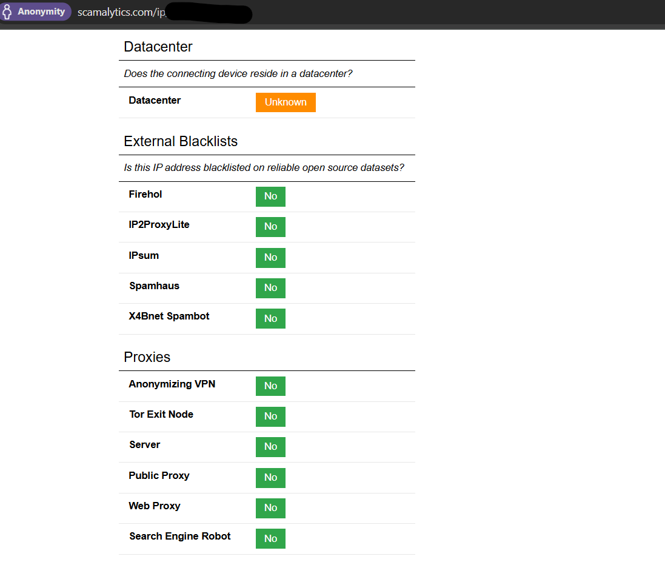This screenshot has height=562, width=665.
Task: Select the No badge for Tor Exit Node
Action: (270, 416)
